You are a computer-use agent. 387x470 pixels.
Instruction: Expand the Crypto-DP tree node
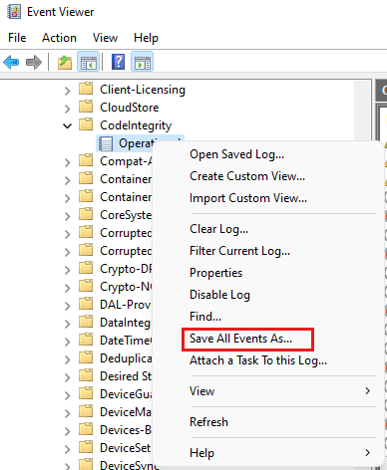coord(68,270)
